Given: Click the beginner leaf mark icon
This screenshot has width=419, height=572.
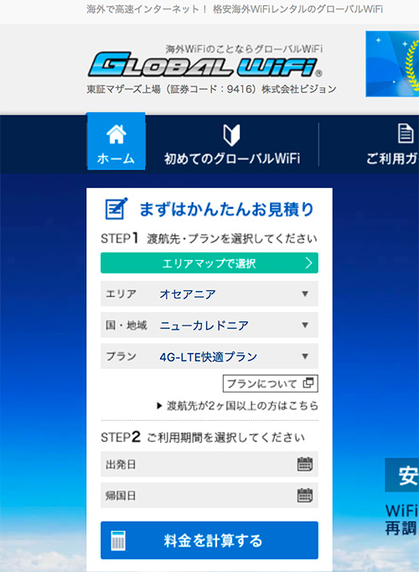Looking at the screenshot, I should (232, 134).
